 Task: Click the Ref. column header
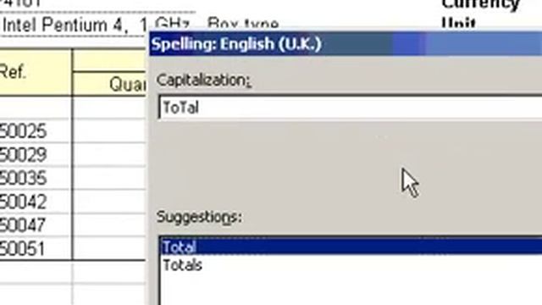click(36, 72)
